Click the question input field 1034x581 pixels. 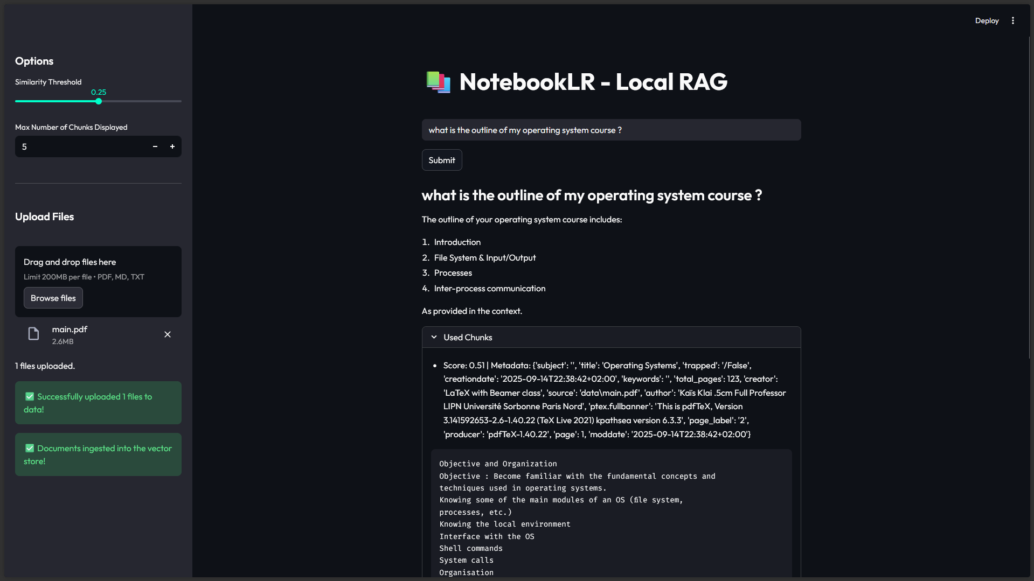[x=610, y=130]
